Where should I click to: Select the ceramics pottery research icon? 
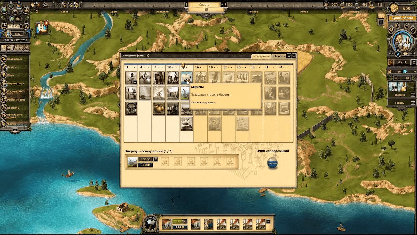(159, 108)
